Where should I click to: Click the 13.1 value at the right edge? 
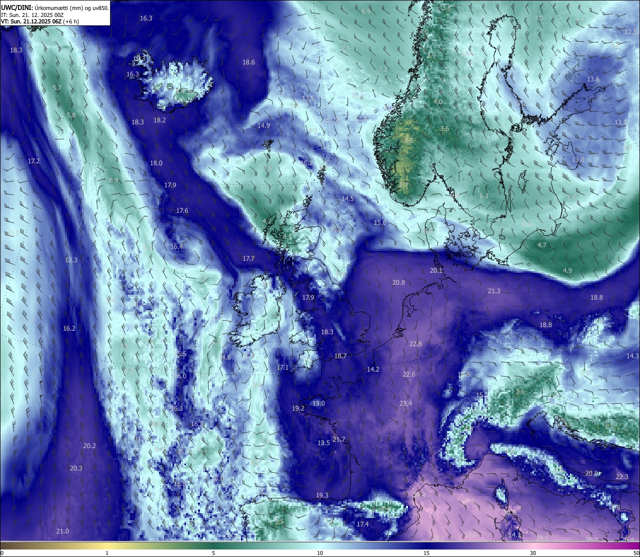coord(620,122)
